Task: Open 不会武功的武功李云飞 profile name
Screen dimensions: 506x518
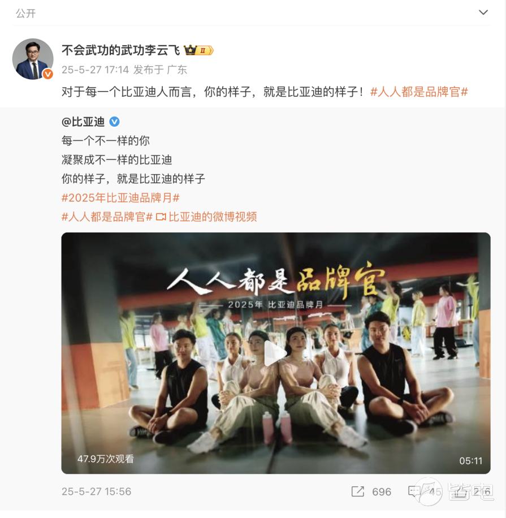Action: [x=120, y=50]
